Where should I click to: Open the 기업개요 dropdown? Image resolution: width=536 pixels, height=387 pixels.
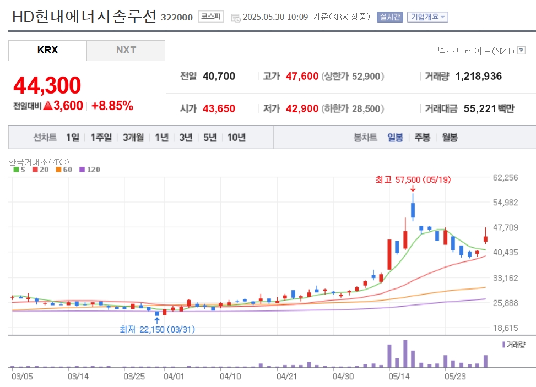[427, 17]
